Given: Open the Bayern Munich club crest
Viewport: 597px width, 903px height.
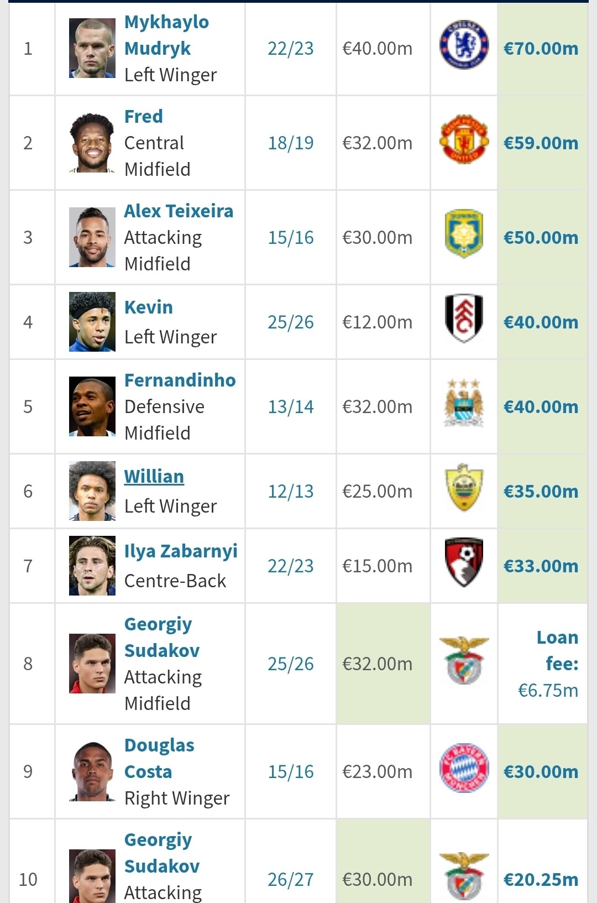Looking at the screenshot, I should tap(464, 768).
